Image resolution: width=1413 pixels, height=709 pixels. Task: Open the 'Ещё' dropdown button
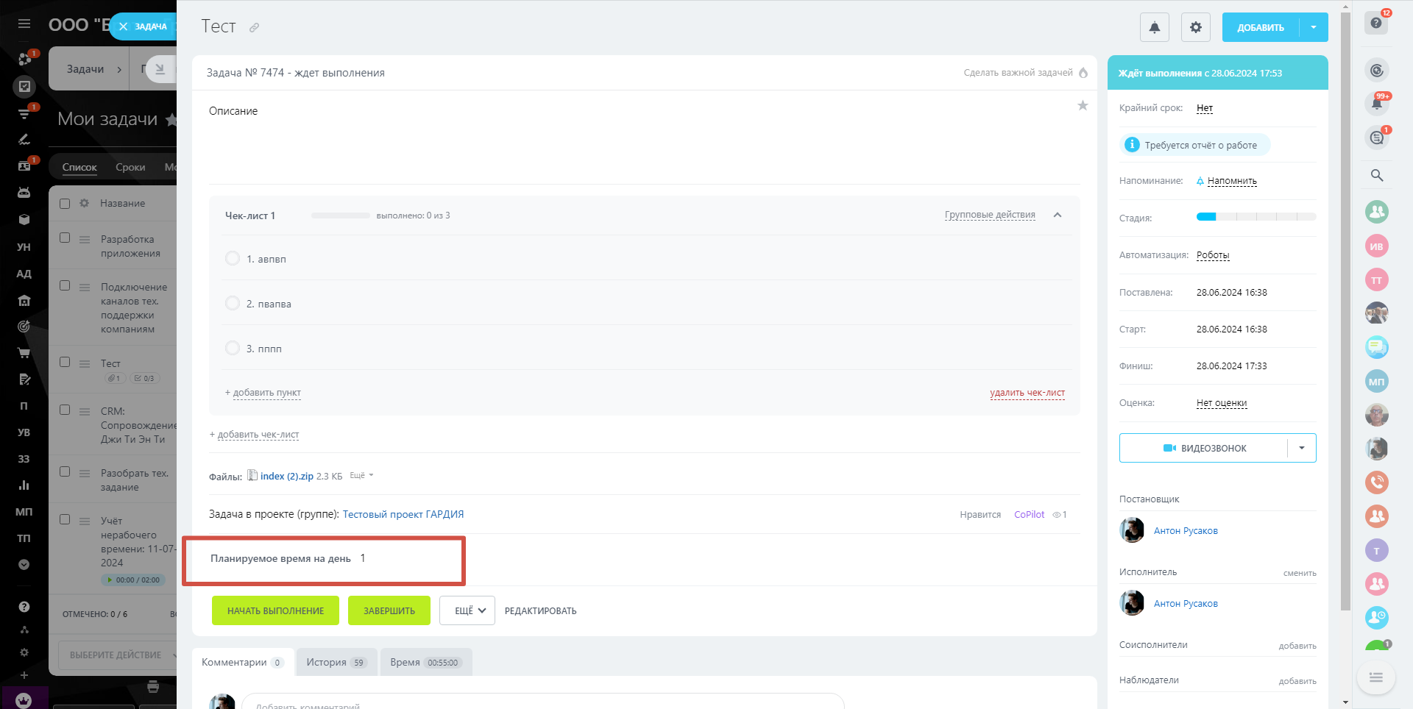(467, 610)
